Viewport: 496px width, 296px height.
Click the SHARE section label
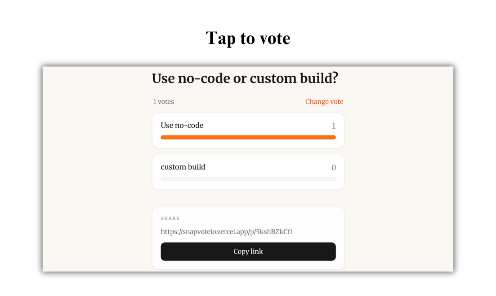170,218
